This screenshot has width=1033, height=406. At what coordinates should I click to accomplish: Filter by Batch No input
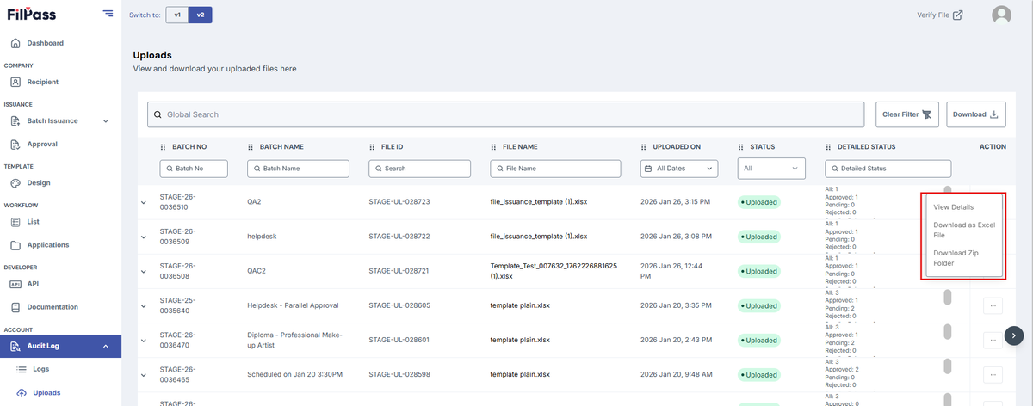pos(194,169)
